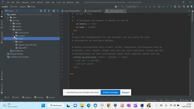Select Vagrantfile in project tree
The image size is (194, 109).
(22, 48)
